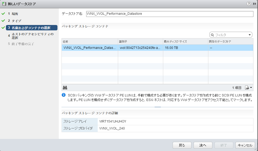Click the フィルタ search field
This screenshot has width=258, height=151.
[231, 35]
